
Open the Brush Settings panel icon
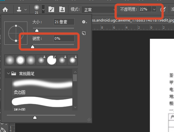coord(51,9)
